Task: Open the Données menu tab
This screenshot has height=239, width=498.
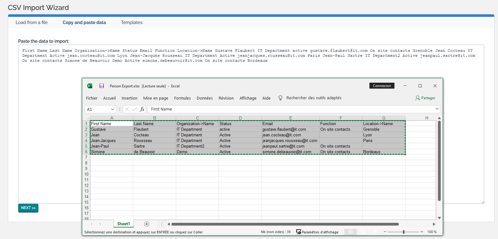Action: coord(205,98)
